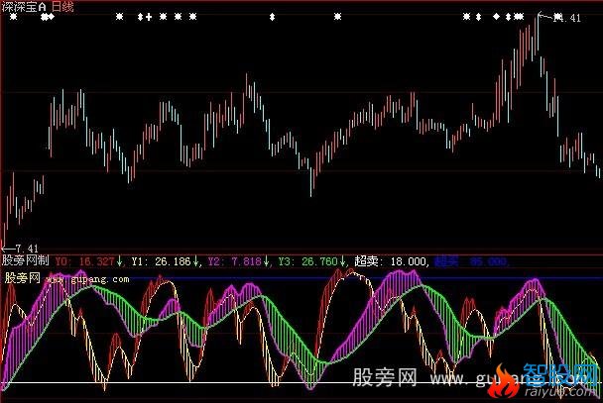603x403 pixels.
Task: Click the 超卖: 18.000 readout
Action: (391, 261)
